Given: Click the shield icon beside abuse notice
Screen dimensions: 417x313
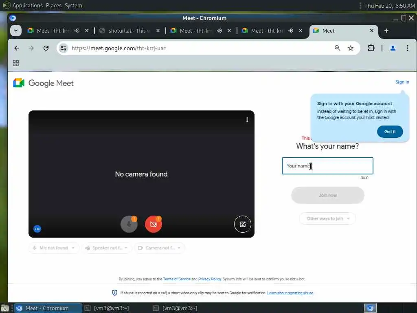Looking at the screenshot, I should [x=114, y=293].
